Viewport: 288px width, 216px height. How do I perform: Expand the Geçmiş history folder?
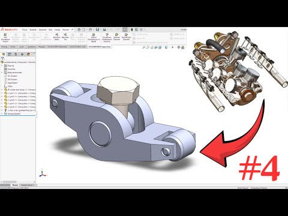(2, 65)
